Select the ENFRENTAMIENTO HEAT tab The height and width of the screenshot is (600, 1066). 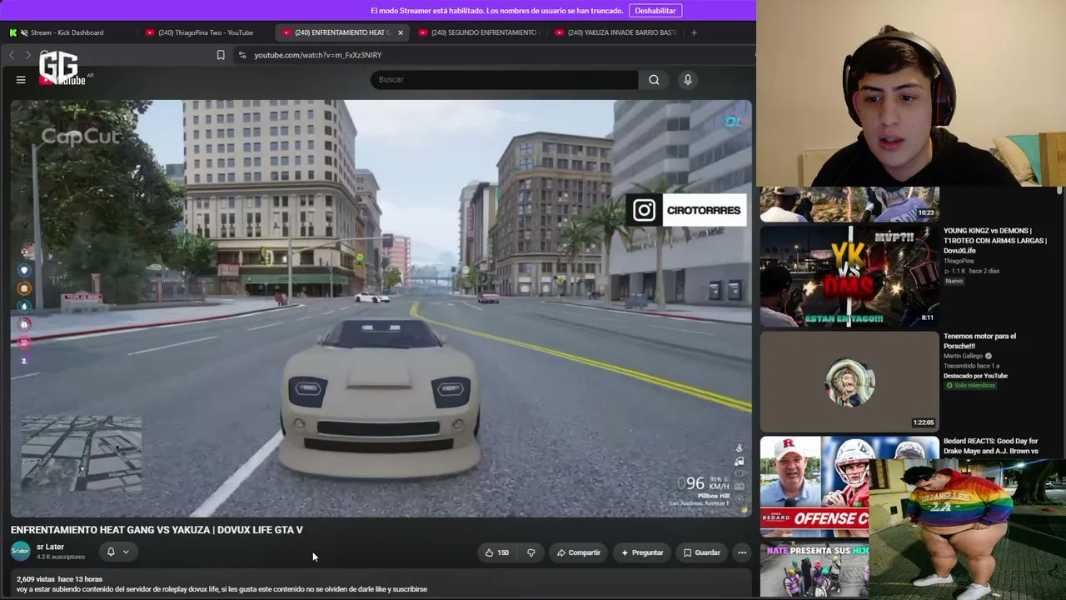pos(336,32)
